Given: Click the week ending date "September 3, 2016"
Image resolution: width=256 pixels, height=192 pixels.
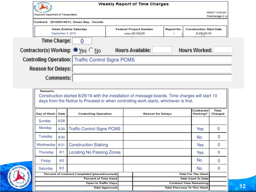Looking at the screenshot, I should [x=64, y=33].
